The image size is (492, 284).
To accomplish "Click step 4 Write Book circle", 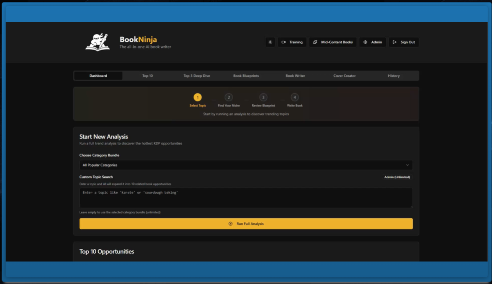I will (x=295, y=97).
